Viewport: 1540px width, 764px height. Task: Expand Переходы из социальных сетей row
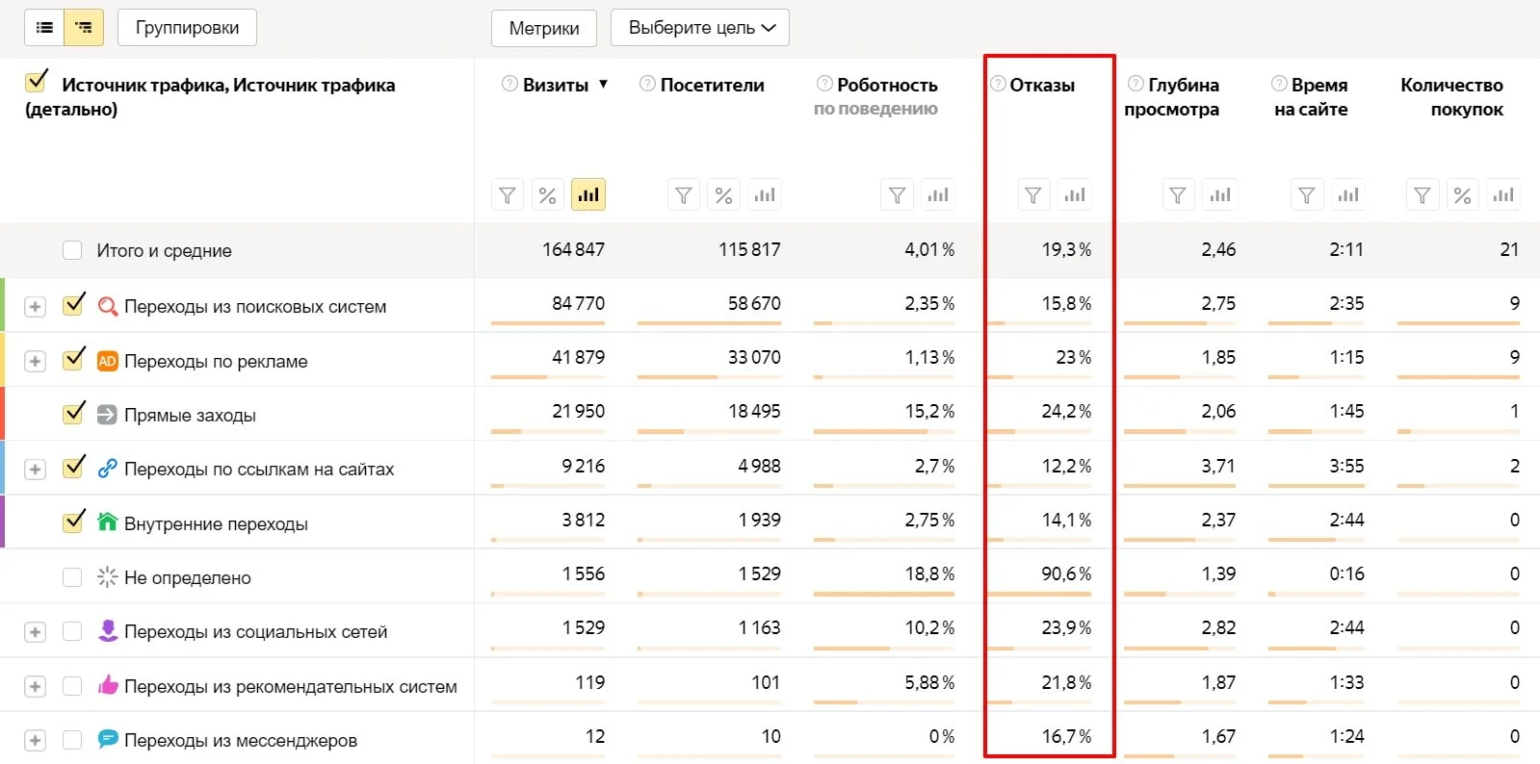tap(36, 632)
